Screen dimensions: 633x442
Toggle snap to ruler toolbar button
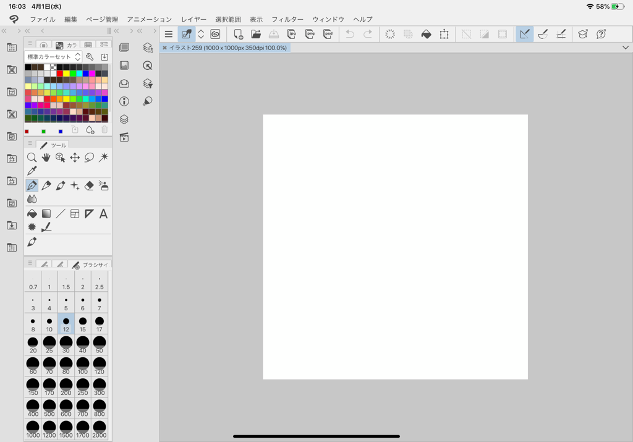[524, 35]
